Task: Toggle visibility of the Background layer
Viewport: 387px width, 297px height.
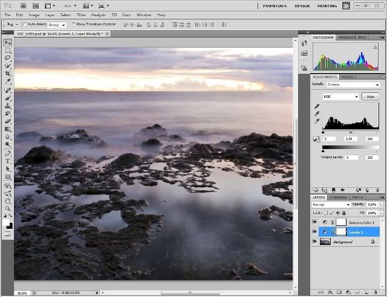Action: coord(314,241)
